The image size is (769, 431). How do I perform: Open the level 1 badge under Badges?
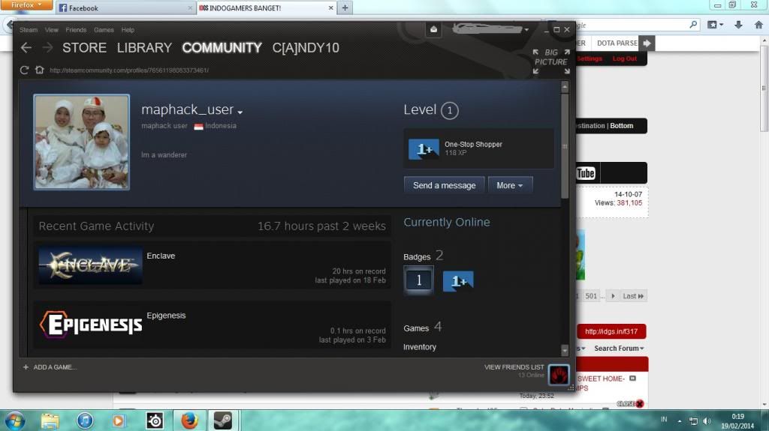(418, 280)
